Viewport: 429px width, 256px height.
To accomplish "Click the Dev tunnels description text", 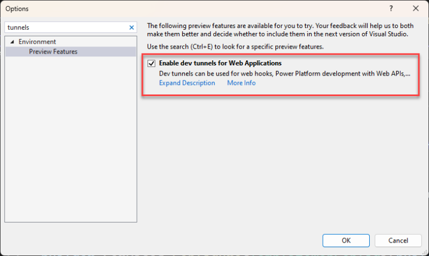I will [x=284, y=74].
